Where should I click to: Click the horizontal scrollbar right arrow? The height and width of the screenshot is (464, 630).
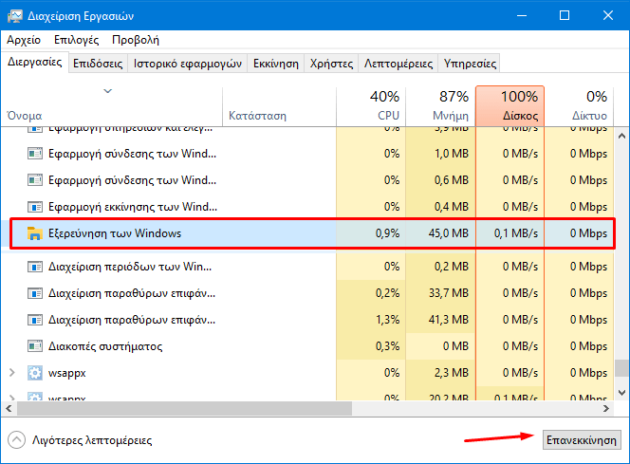(x=606, y=409)
